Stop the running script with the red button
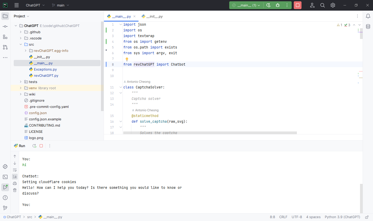The width and height of the screenshot is (373, 221). click(297, 5)
